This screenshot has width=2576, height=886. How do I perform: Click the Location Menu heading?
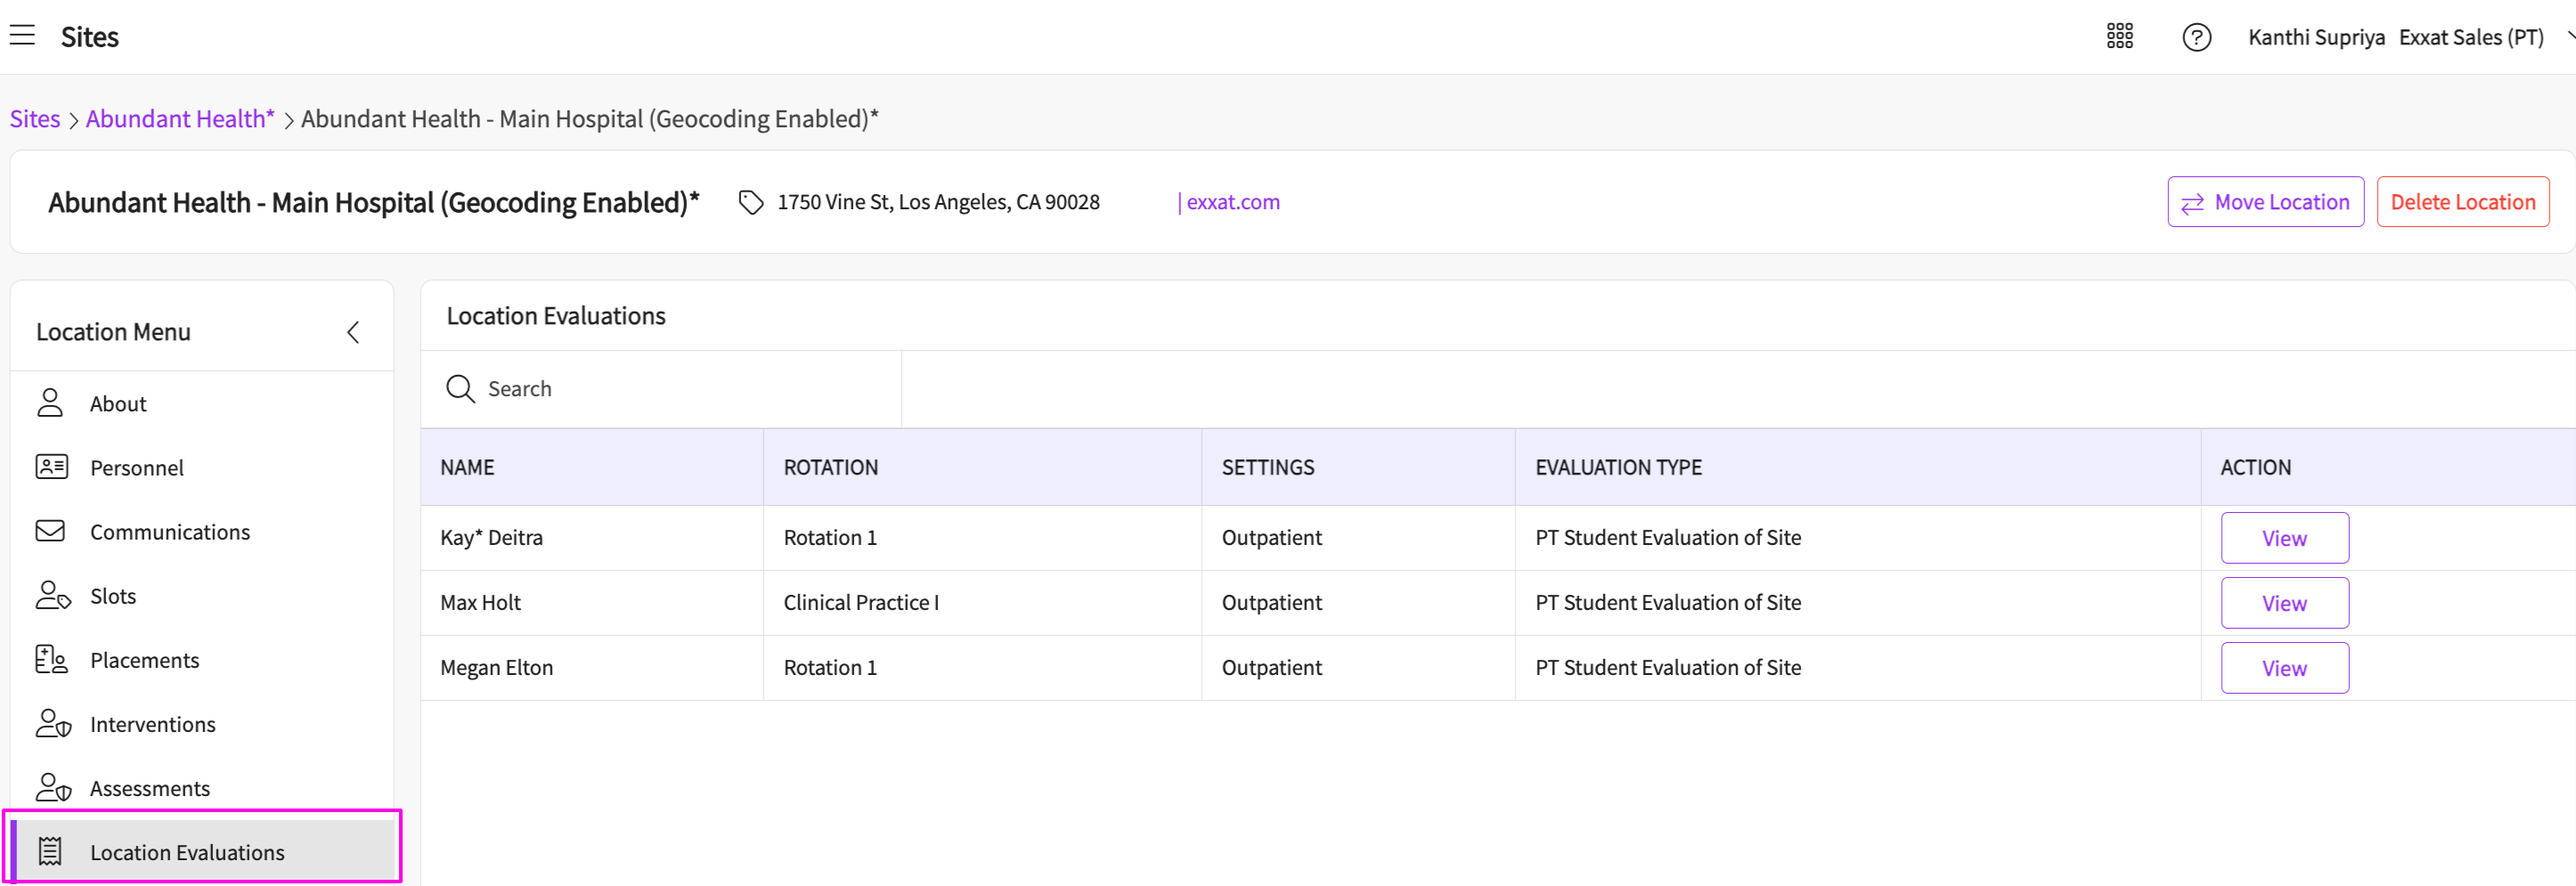pyautogui.click(x=113, y=332)
